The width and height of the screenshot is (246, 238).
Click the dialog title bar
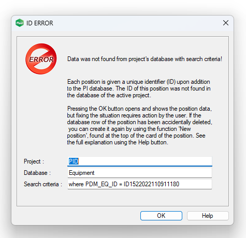click(123, 23)
